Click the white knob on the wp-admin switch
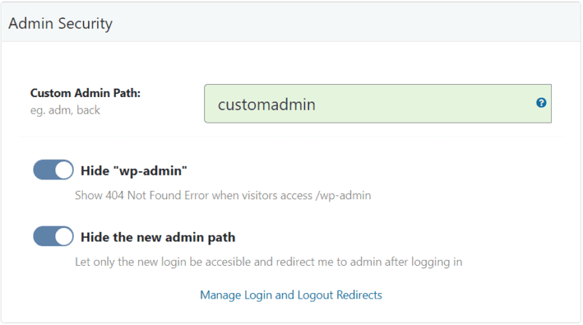The width and height of the screenshot is (583, 325). pos(63,170)
